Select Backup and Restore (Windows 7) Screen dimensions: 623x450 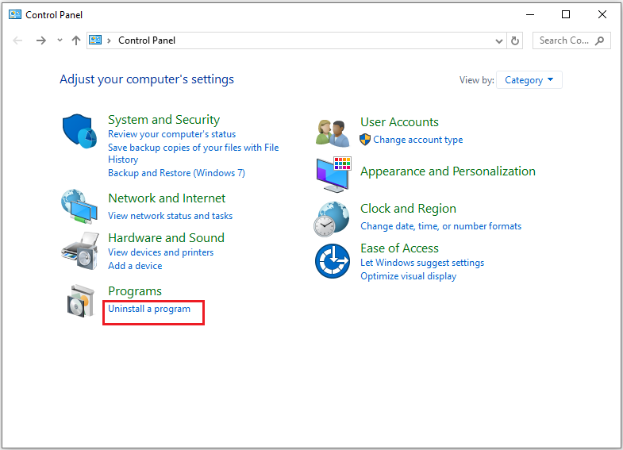click(176, 173)
